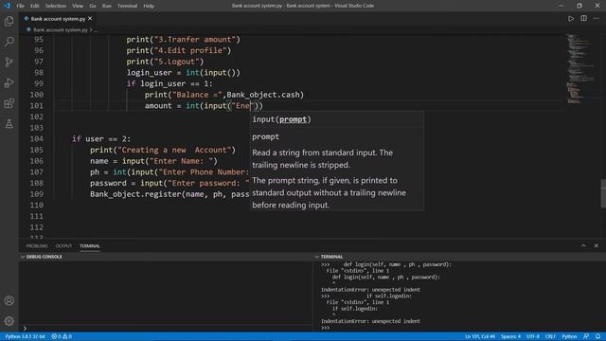
Task: Click print "4.Edit profile" code line
Action: click(x=179, y=50)
